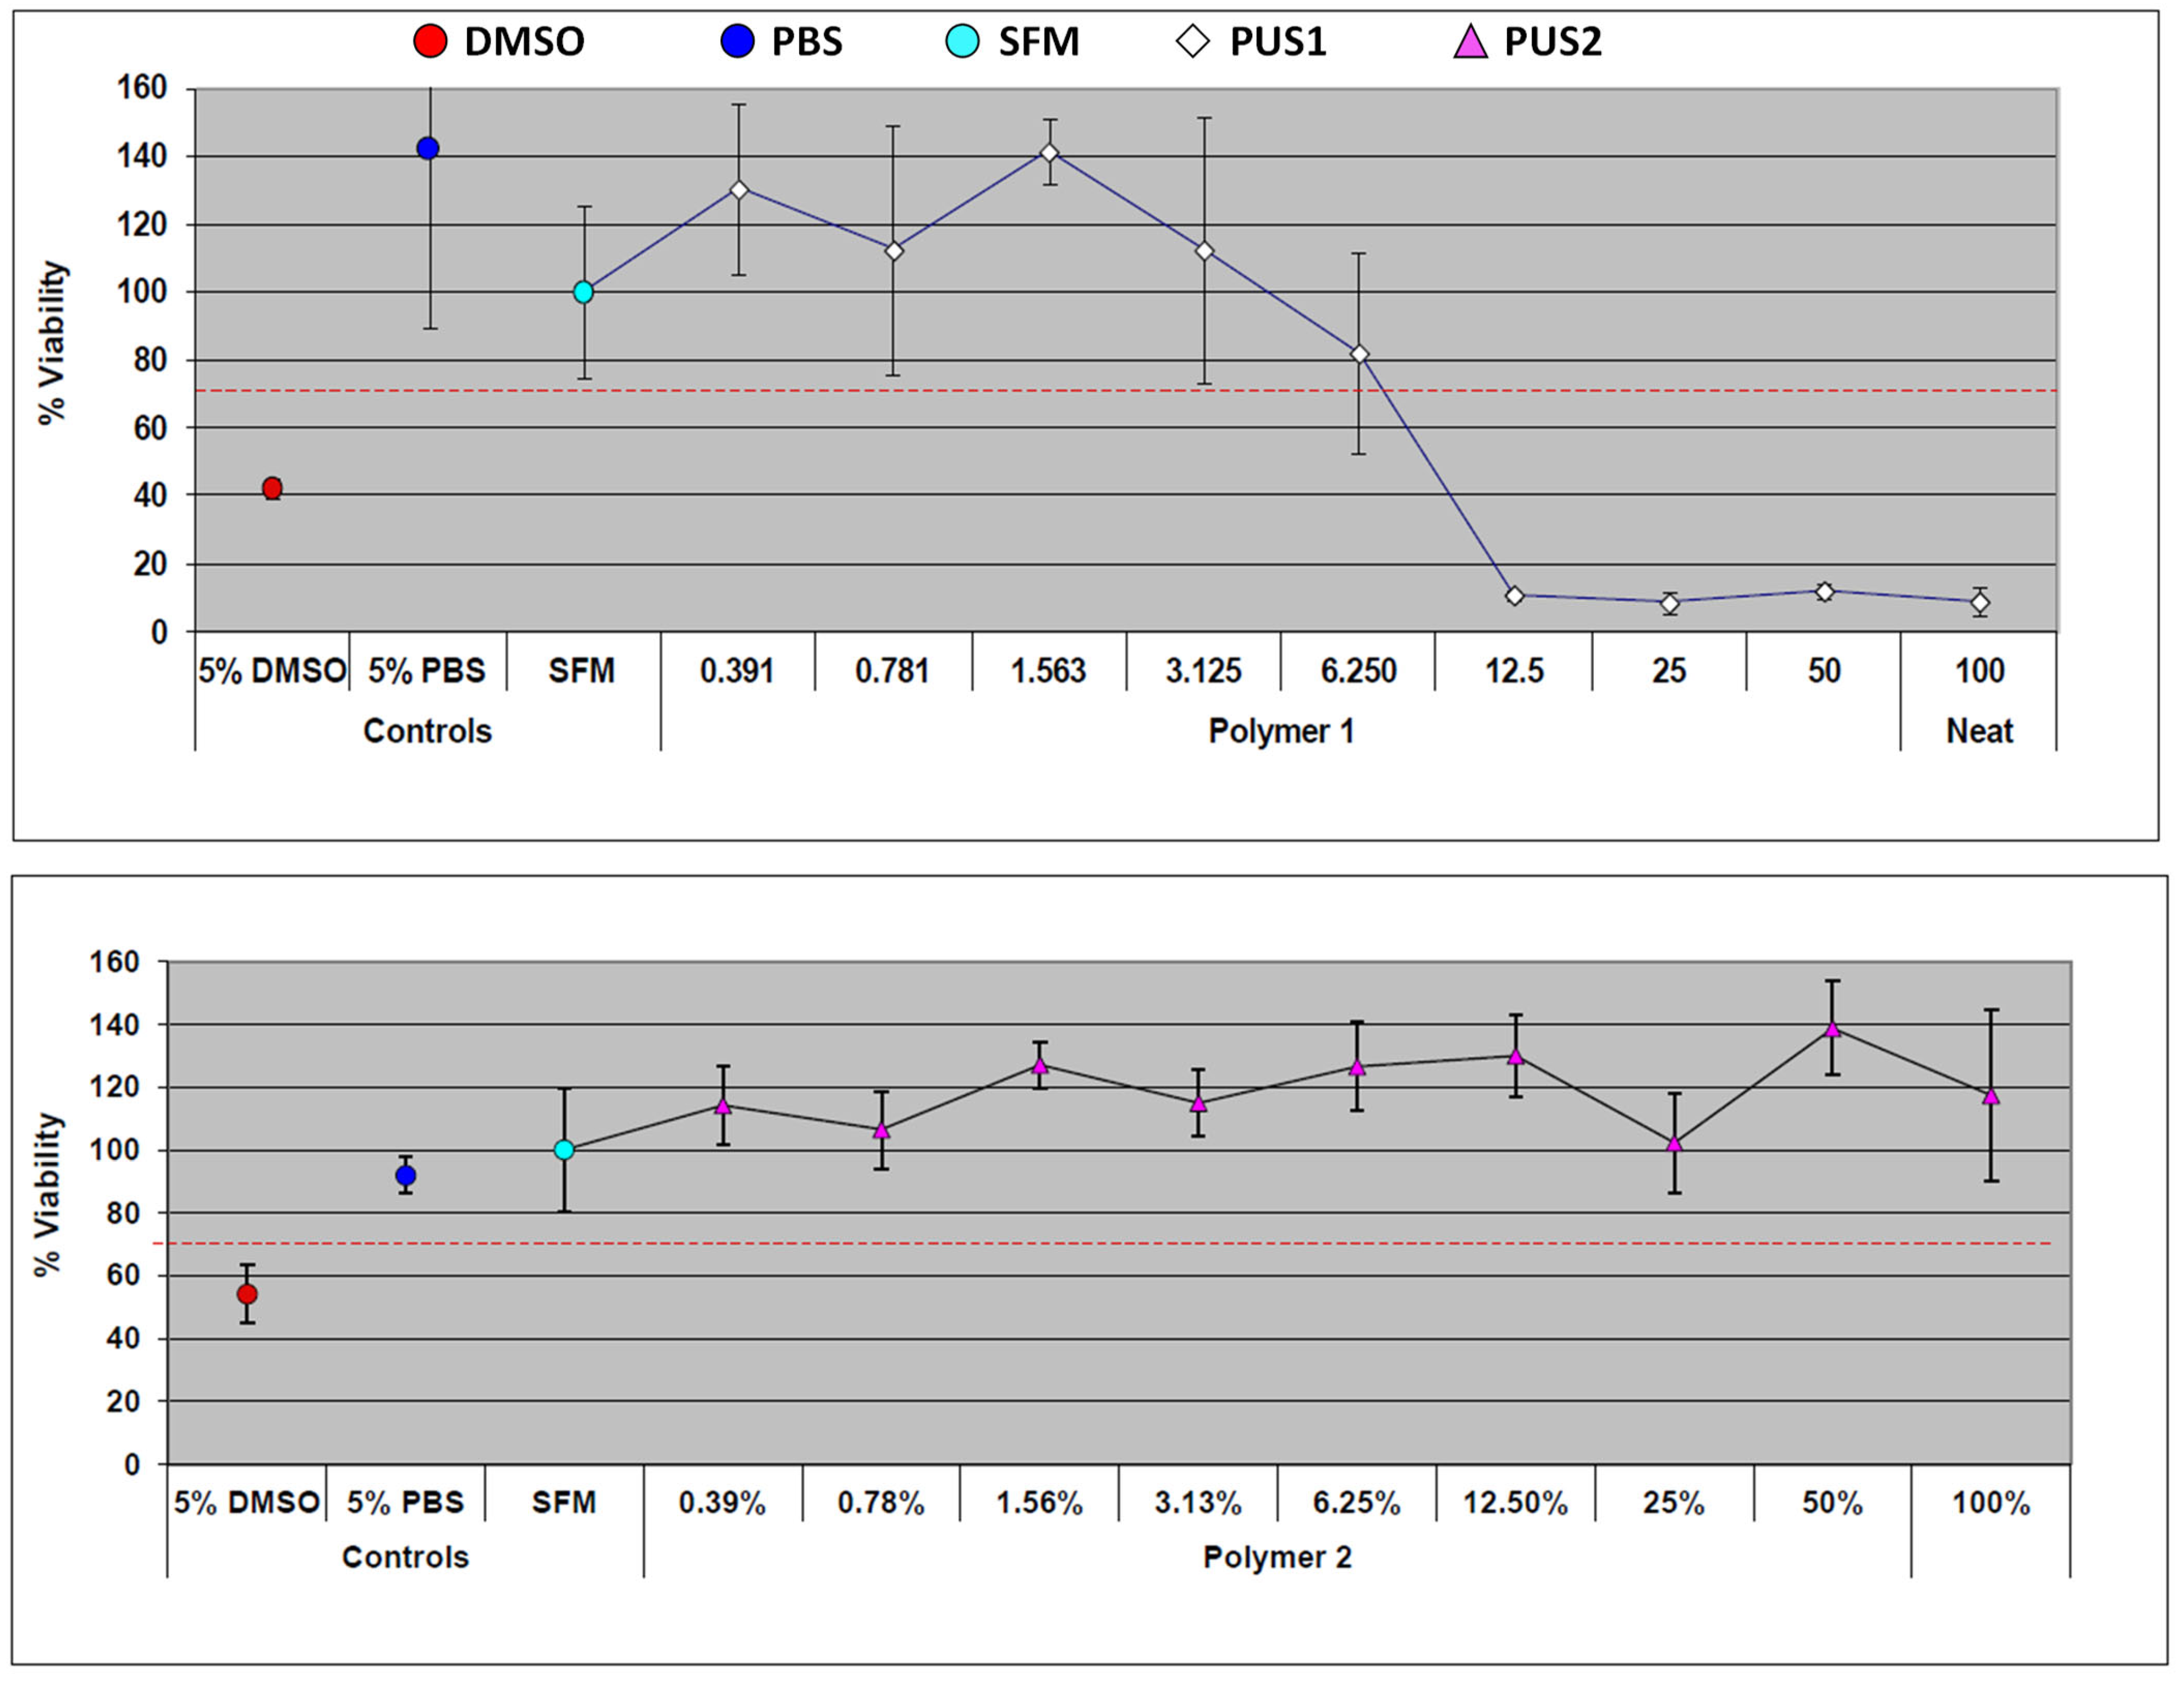Click PUS1 diamond at 12.5 concentration
Viewport: 2184px width, 1687px height.
1514,596
